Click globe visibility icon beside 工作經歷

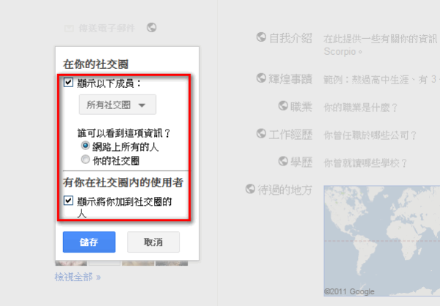coord(261,133)
